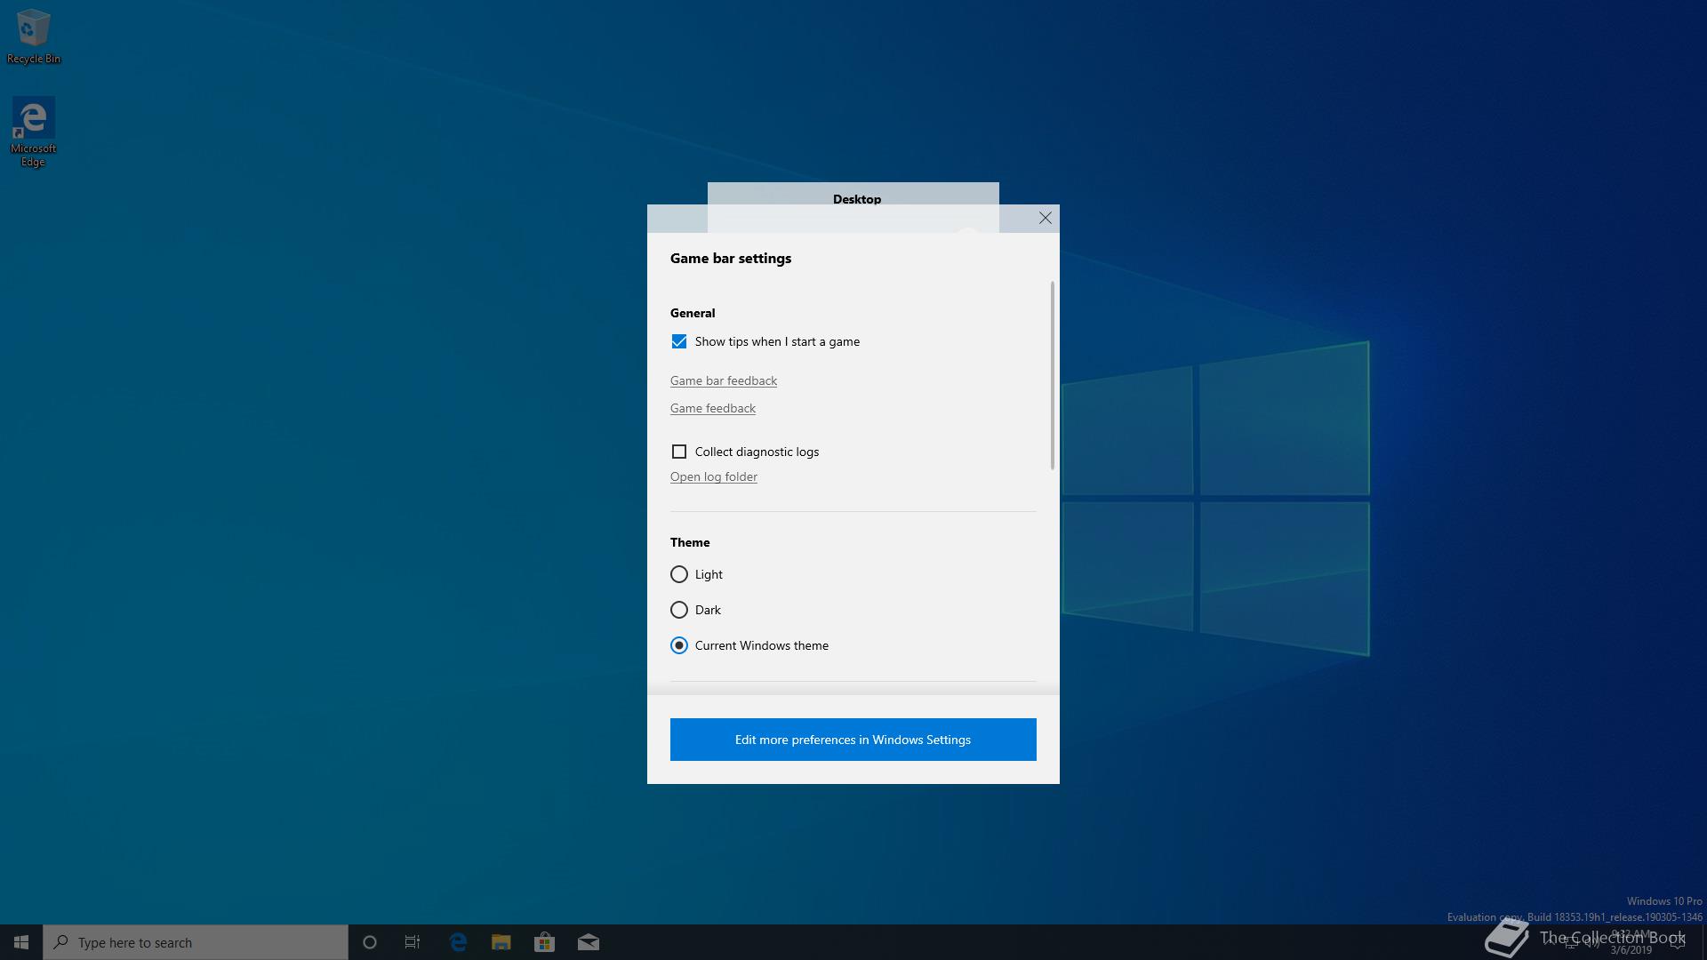Click the Open log folder link
Image resolution: width=1707 pixels, height=960 pixels.
pos(713,476)
